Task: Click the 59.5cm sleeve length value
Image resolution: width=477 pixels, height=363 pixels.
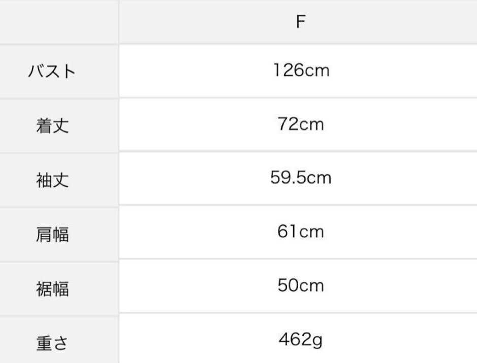Action: (x=301, y=178)
